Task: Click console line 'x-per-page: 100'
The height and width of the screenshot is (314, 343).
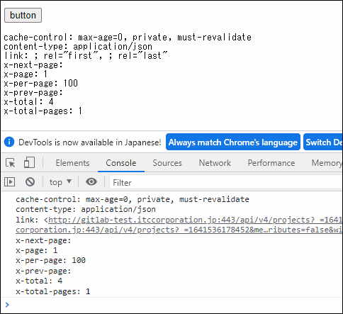Action: point(50,260)
